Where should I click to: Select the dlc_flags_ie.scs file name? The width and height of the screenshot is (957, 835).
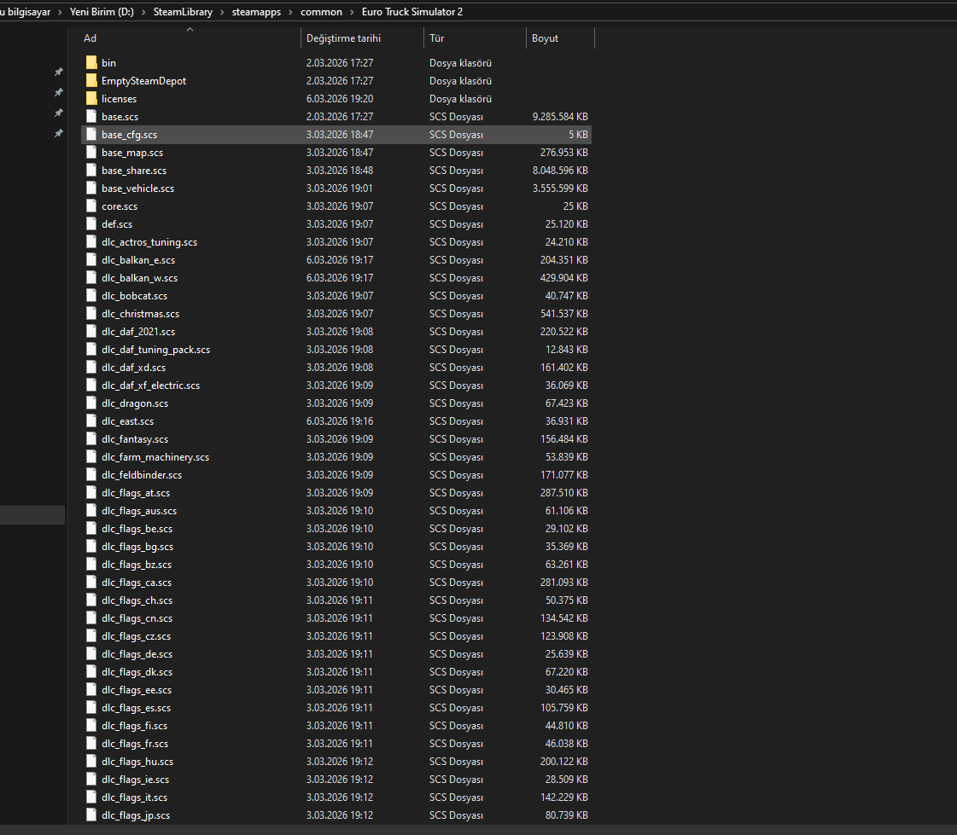coord(136,780)
